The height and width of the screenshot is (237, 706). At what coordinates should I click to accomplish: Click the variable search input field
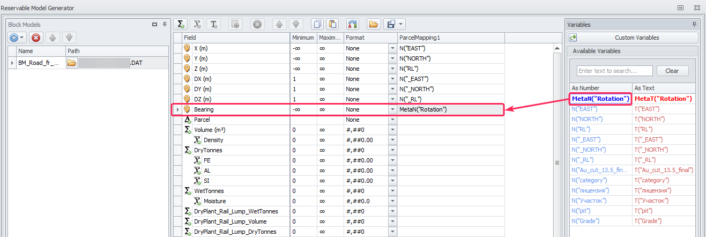click(614, 71)
